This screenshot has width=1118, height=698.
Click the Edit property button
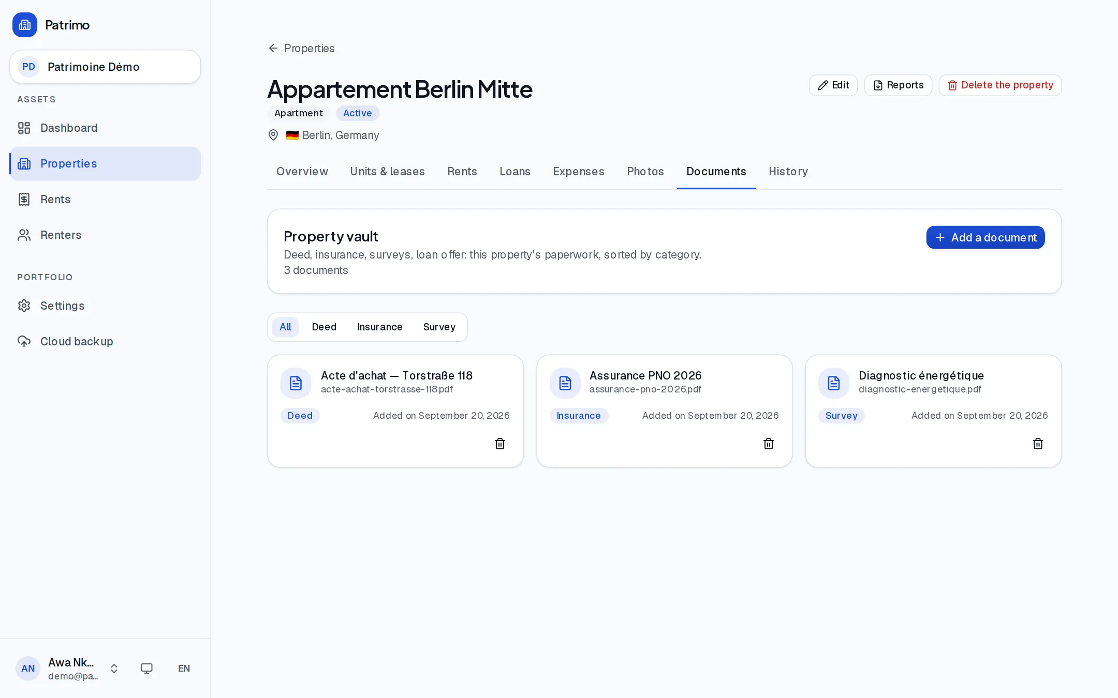click(x=833, y=85)
